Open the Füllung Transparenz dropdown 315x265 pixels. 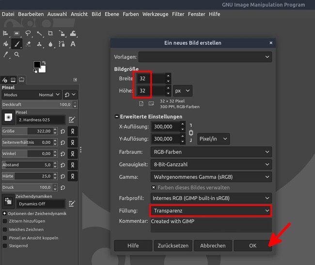click(210, 211)
